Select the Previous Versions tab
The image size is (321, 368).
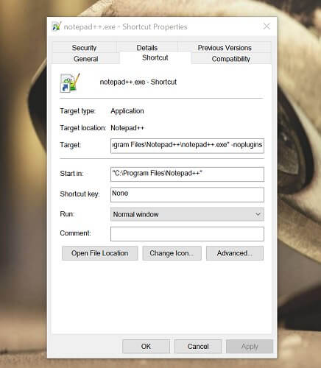coord(225,47)
